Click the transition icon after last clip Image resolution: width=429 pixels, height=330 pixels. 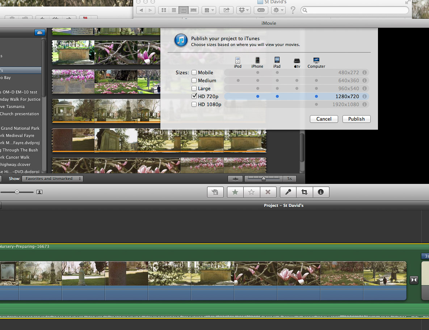(x=414, y=280)
